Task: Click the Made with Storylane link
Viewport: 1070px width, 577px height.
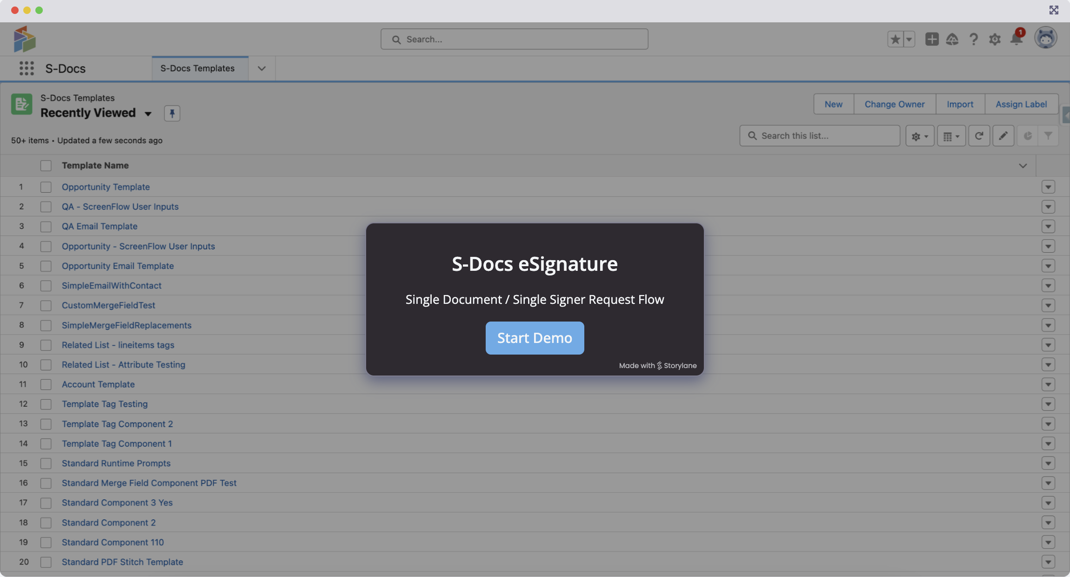Action: [x=658, y=366]
